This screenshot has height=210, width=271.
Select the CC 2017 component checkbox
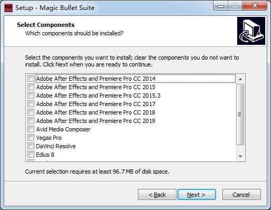[x=31, y=104]
